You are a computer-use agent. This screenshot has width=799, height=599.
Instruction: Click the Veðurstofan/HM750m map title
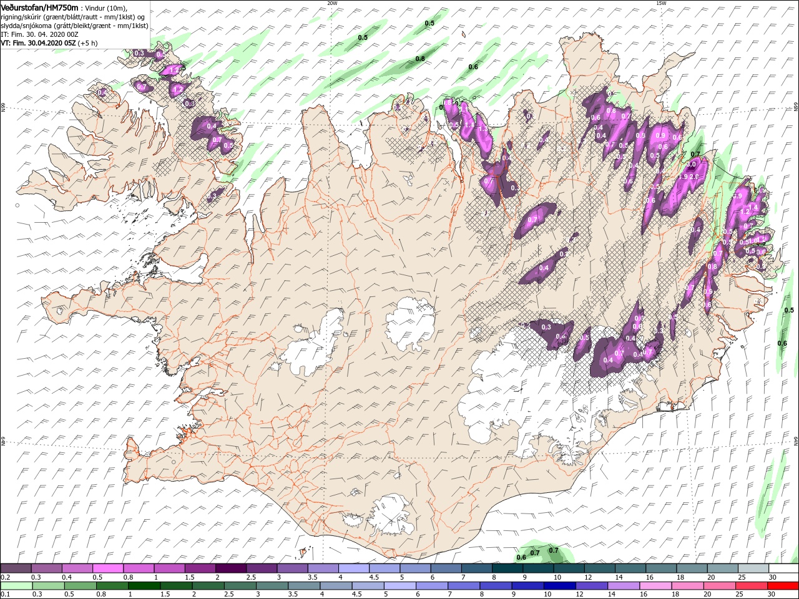pos(39,7)
